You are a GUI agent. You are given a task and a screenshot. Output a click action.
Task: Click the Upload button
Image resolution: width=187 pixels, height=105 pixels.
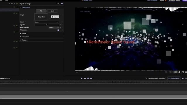pyautogui.click(x=55, y=17)
